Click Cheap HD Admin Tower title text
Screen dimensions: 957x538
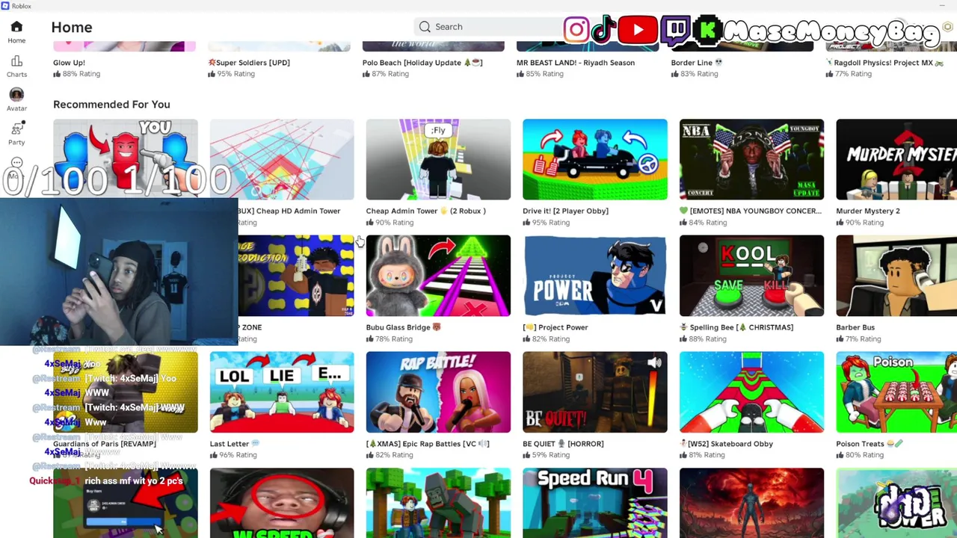pos(289,211)
